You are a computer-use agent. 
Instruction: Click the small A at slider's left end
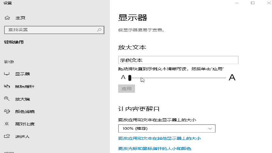coord(123,77)
